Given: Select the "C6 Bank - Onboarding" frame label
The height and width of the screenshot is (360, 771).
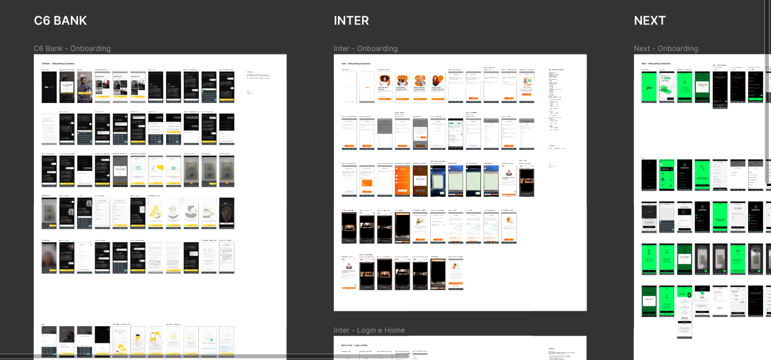Looking at the screenshot, I should click(72, 48).
